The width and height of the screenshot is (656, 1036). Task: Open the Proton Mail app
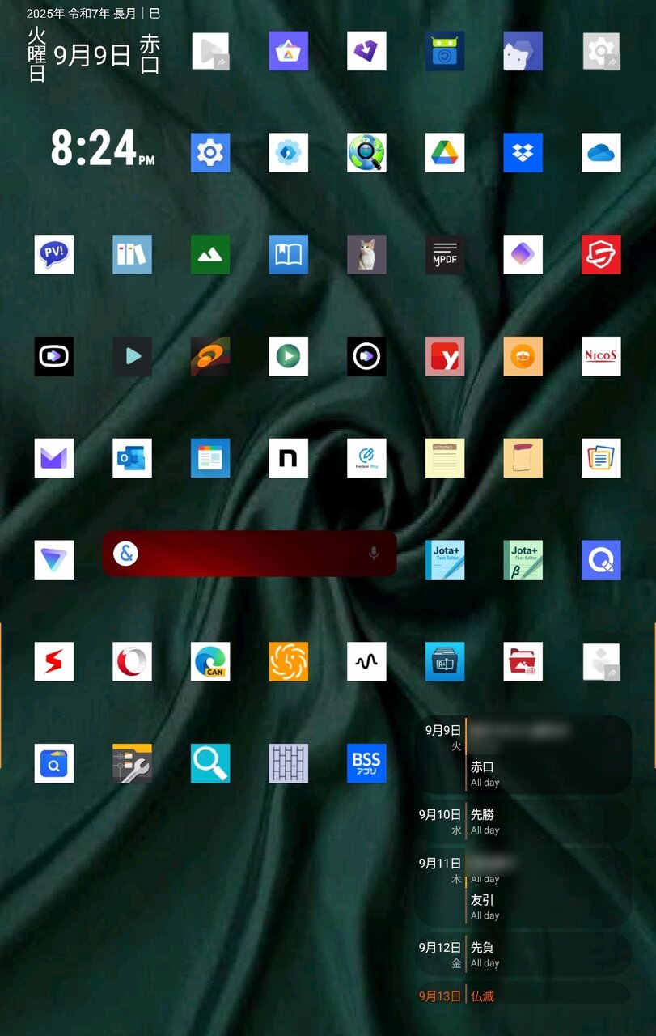54,458
